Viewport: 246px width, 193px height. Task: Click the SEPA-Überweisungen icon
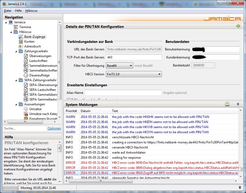[26, 85]
